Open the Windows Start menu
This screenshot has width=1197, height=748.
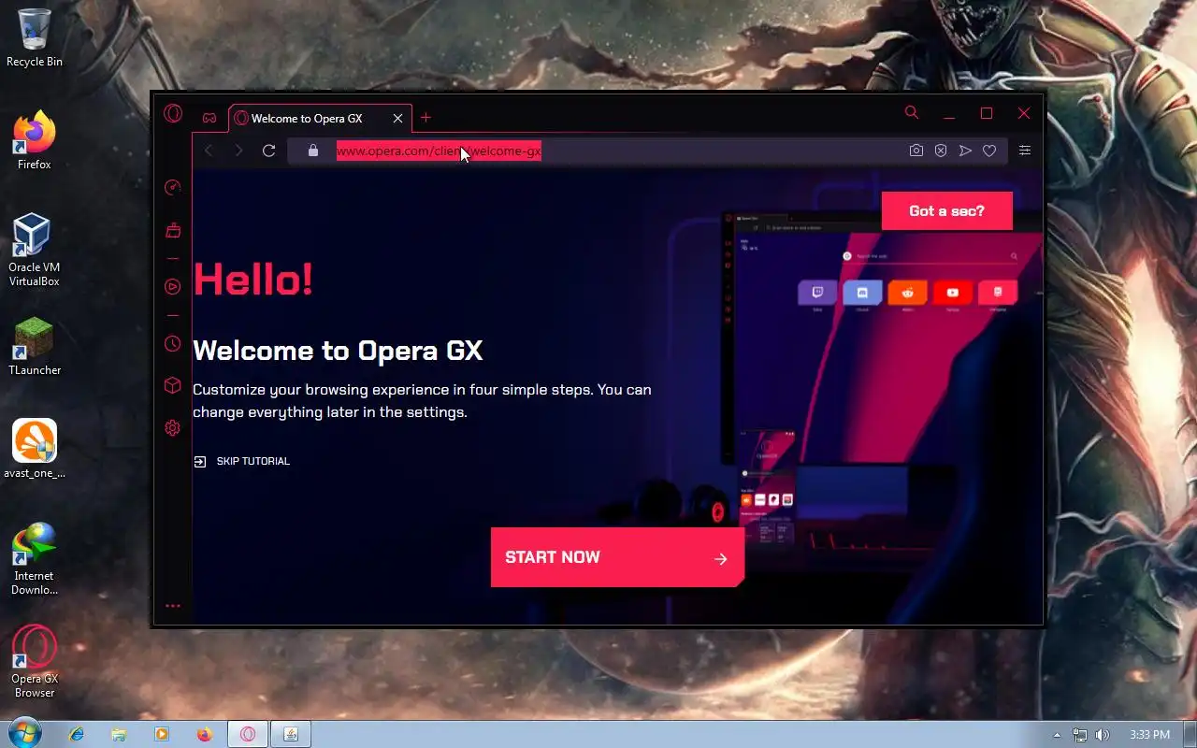[x=23, y=734]
